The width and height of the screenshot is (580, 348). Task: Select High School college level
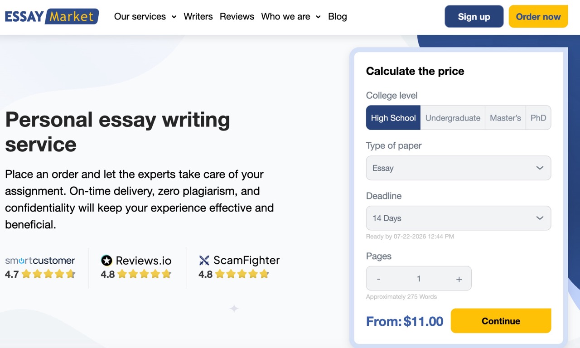pos(393,118)
